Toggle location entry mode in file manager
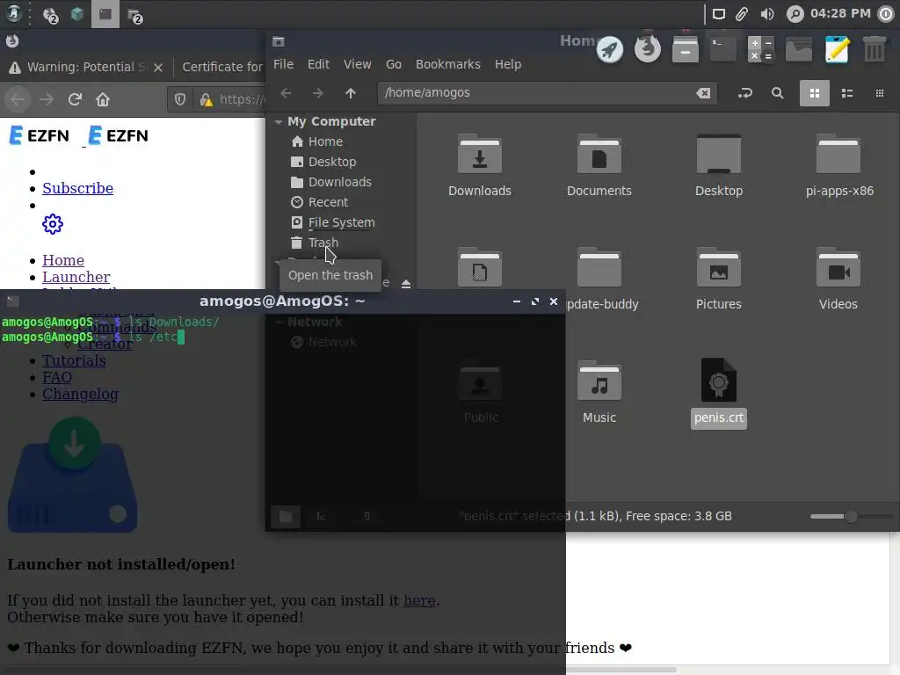The image size is (900, 675). pos(745,93)
